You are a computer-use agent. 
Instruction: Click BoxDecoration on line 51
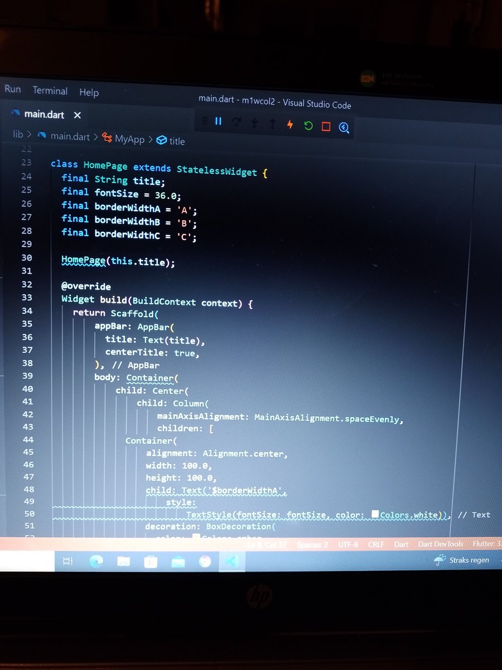[239, 527]
